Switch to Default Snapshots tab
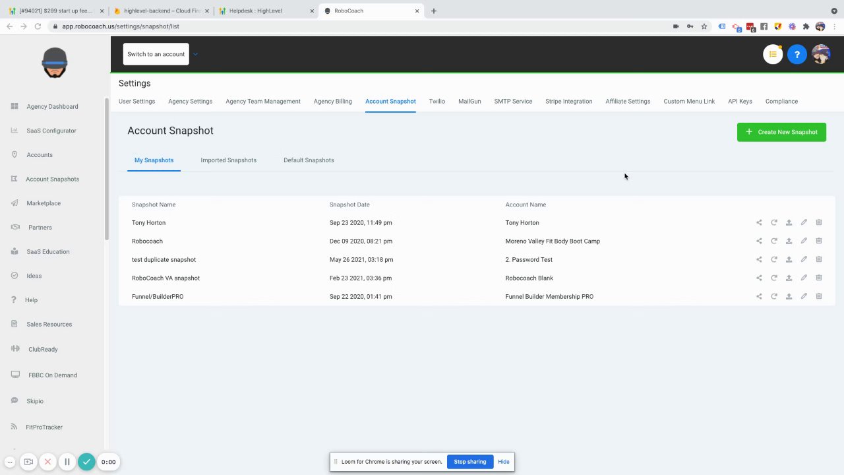Viewport: 844px width, 475px height. pos(309,160)
